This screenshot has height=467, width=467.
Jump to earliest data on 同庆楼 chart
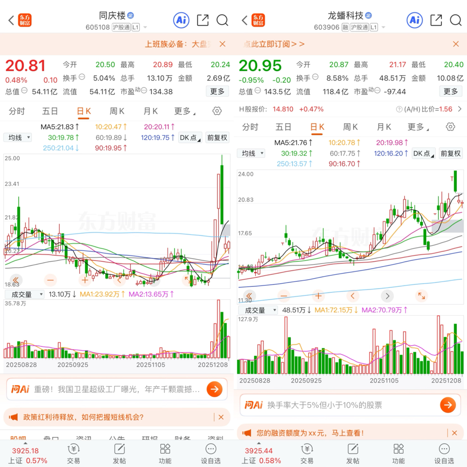pyautogui.click(x=16, y=280)
